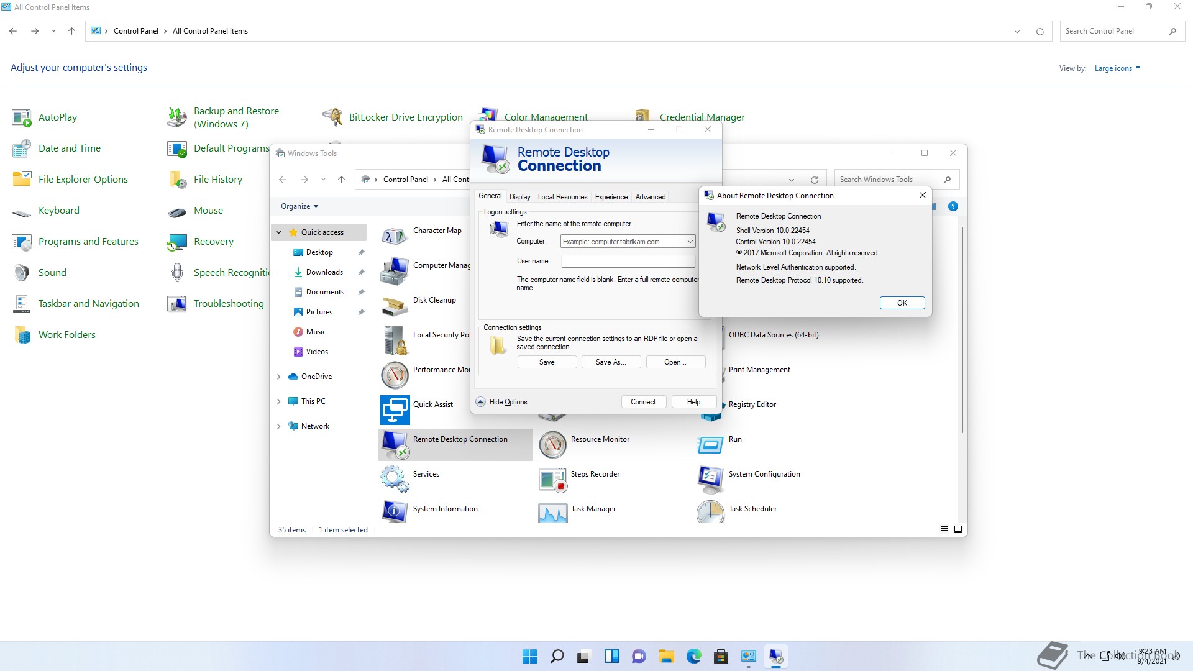Open File Explorer from taskbar
The height and width of the screenshot is (671, 1193).
667,656
